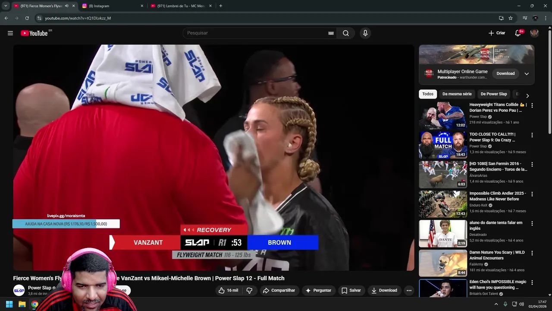The width and height of the screenshot is (552, 311).
Task: Click the Criar create button
Action: pyautogui.click(x=497, y=33)
